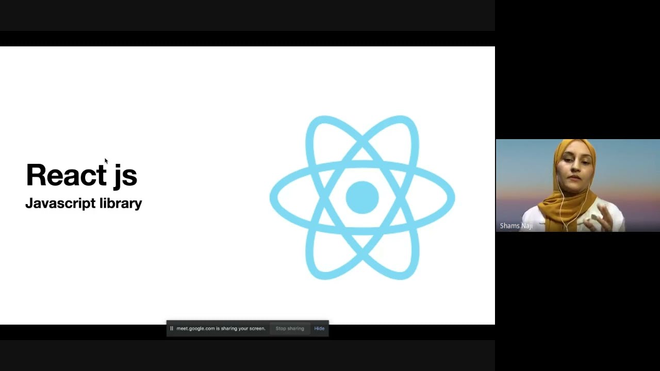Hide the screen sharing notification bar
Image resolution: width=660 pixels, height=371 pixels.
[319, 328]
